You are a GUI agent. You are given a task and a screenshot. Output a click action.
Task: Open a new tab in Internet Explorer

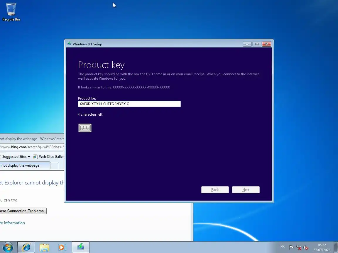(55, 165)
